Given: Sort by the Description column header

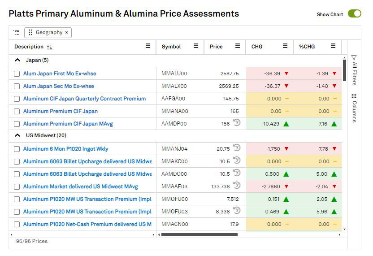Looking at the screenshot, I should coord(29,47).
